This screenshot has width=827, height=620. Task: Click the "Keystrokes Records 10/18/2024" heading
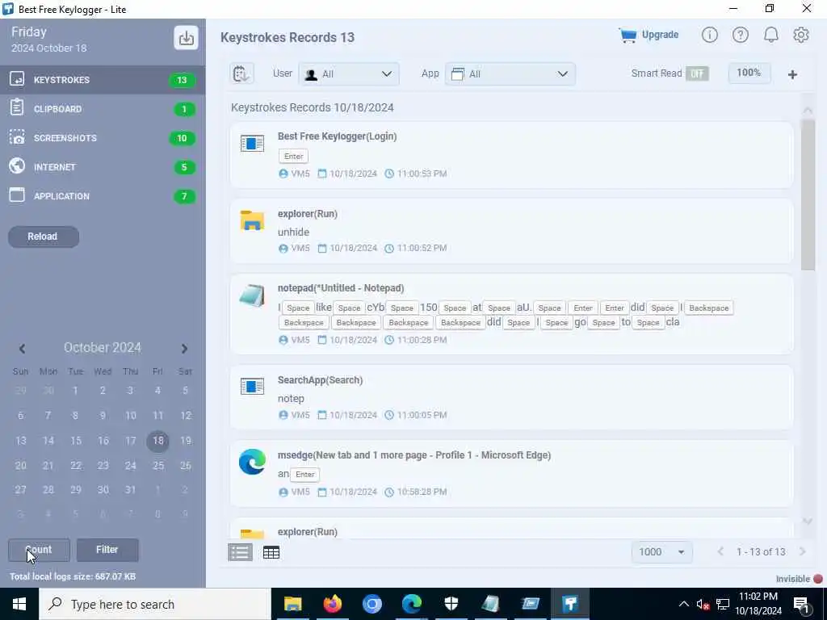tap(313, 107)
